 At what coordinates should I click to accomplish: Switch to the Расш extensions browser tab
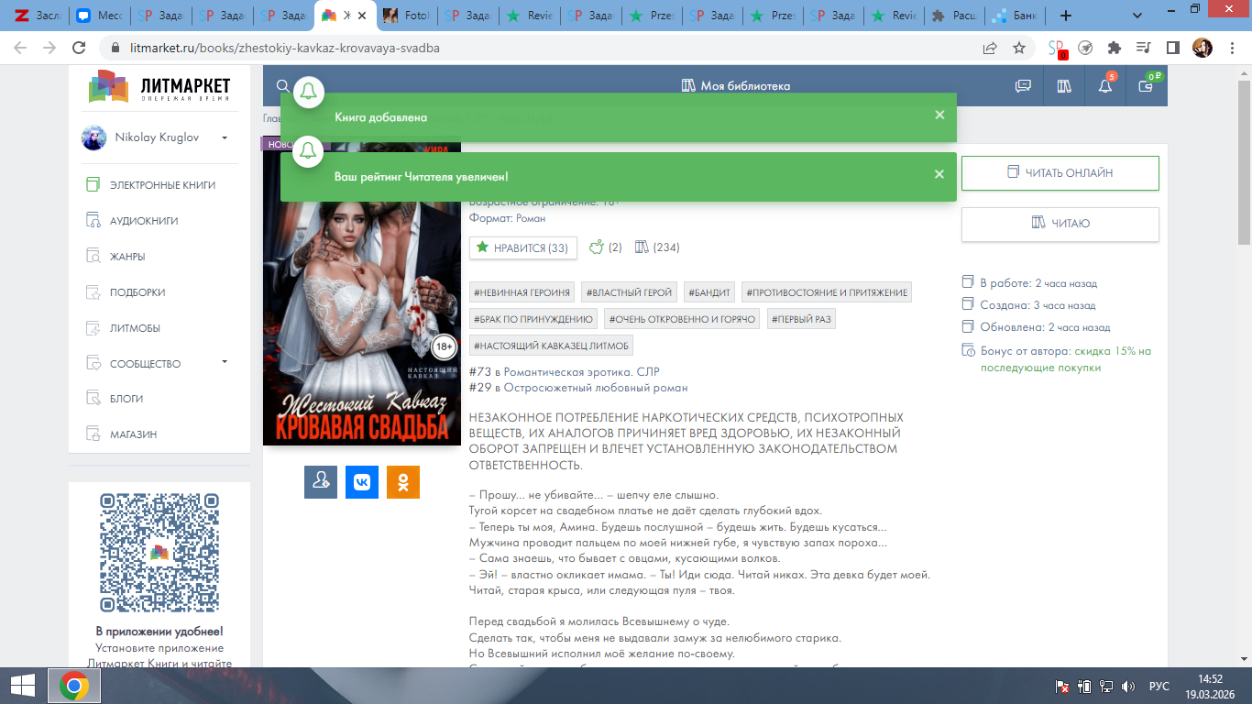click(953, 16)
